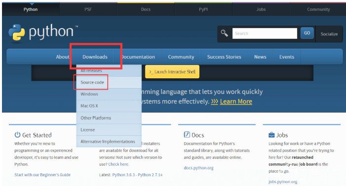The image size is (346, 186).
Task: Open the Events navigation menu
Action: [x=287, y=57]
